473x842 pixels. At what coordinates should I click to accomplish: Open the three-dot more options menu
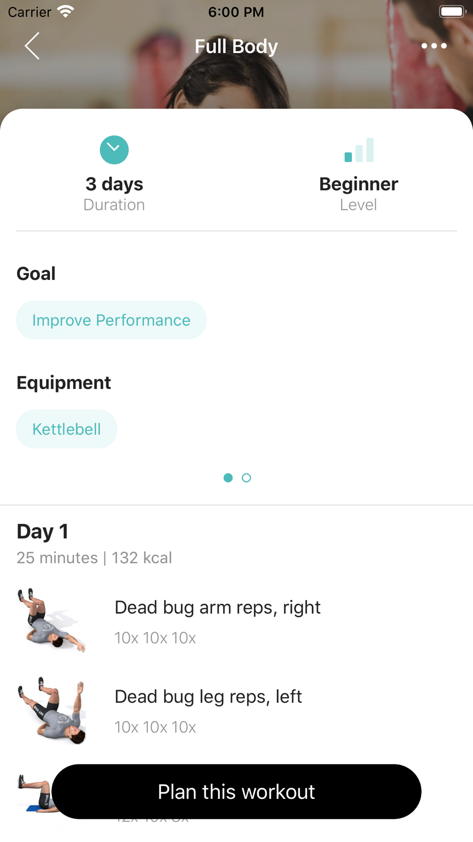pyautogui.click(x=434, y=46)
